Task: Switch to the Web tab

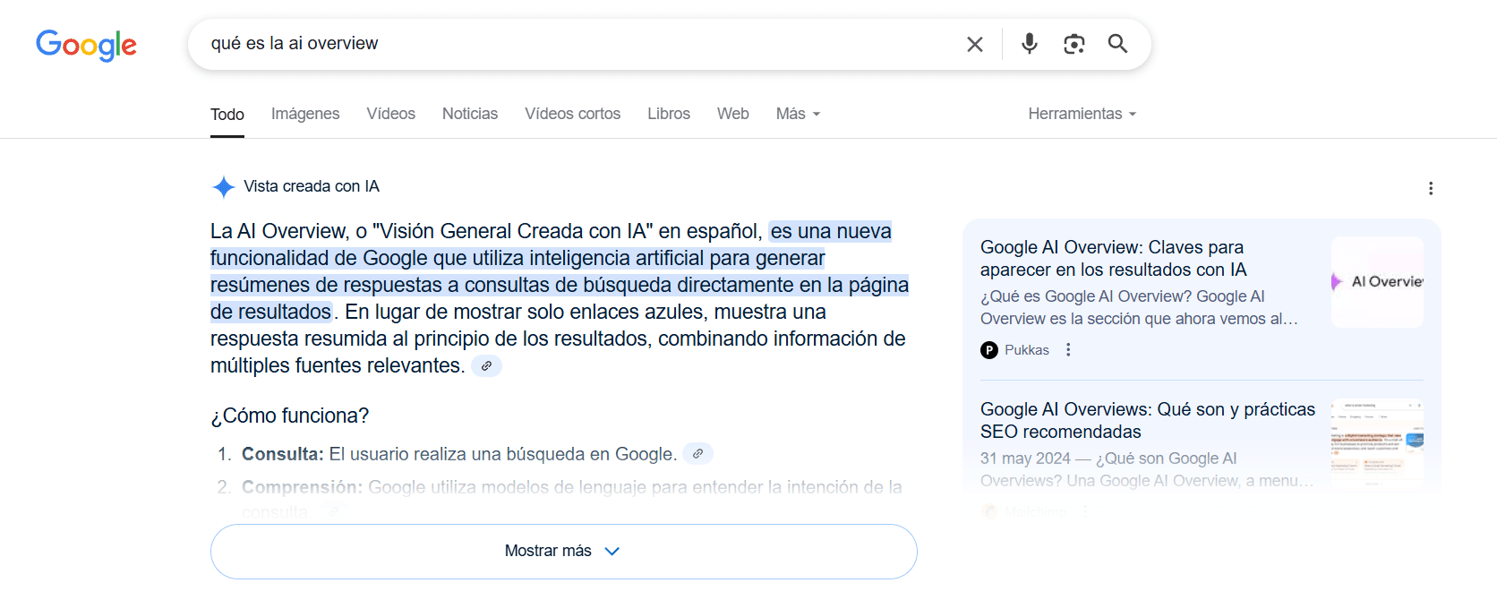Action: (732, 114)
